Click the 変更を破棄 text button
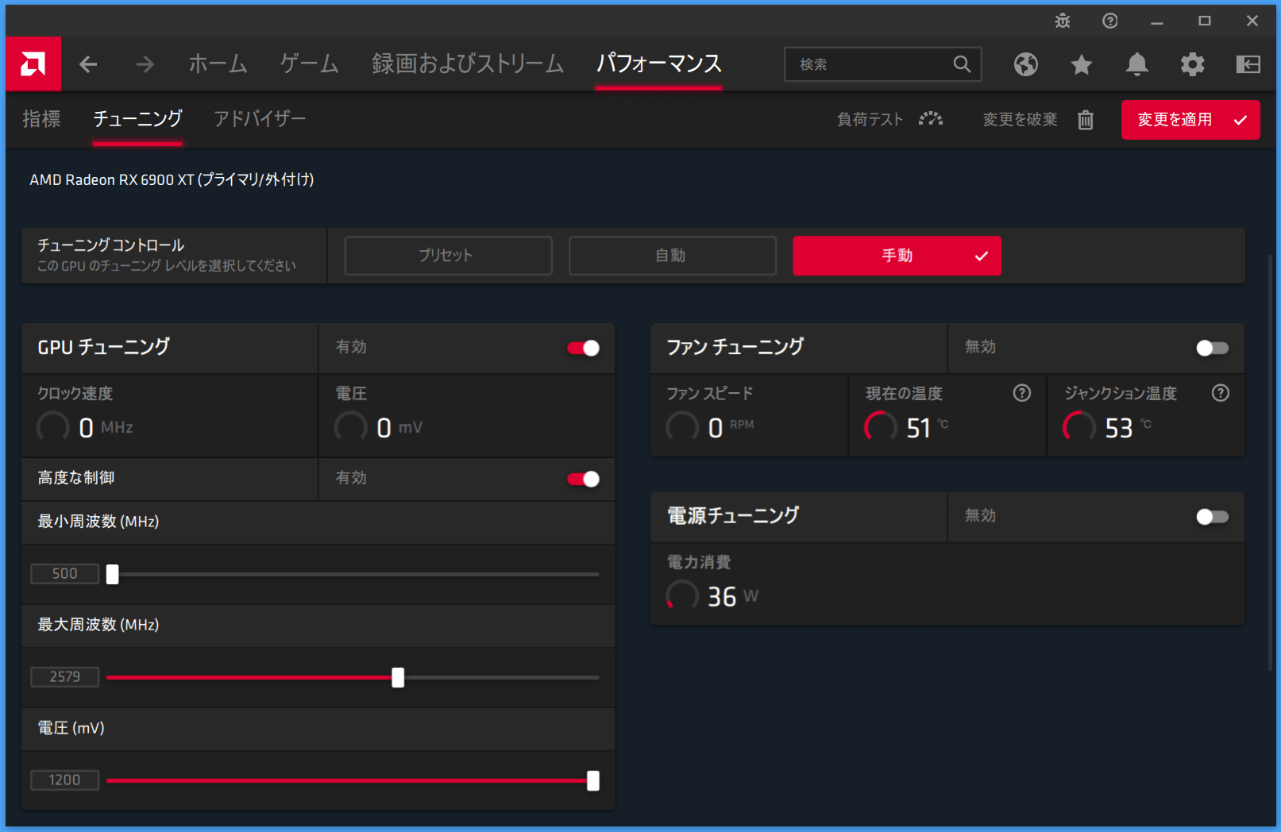Viewport: 1281px width, 832px height. click(1021, 120)
